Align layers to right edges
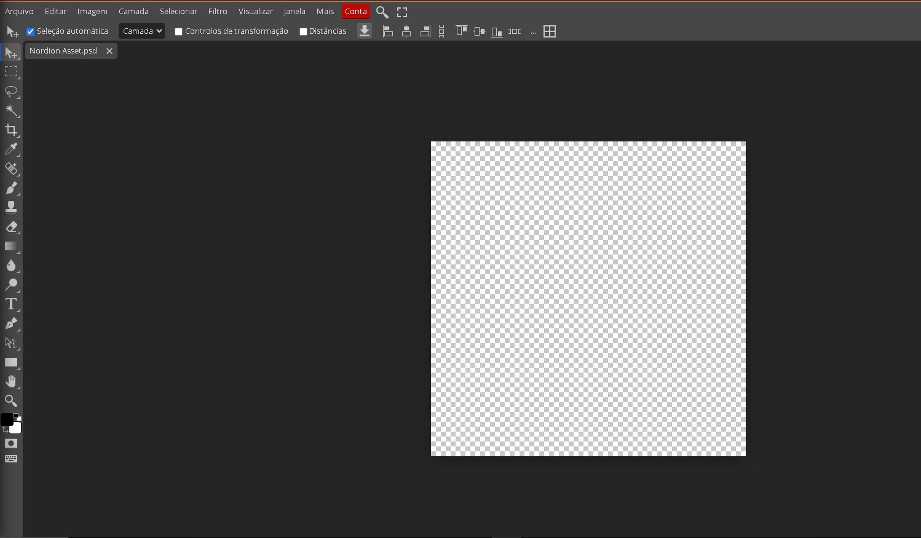This screenshot has width=921, height=538. coord(425,31)
